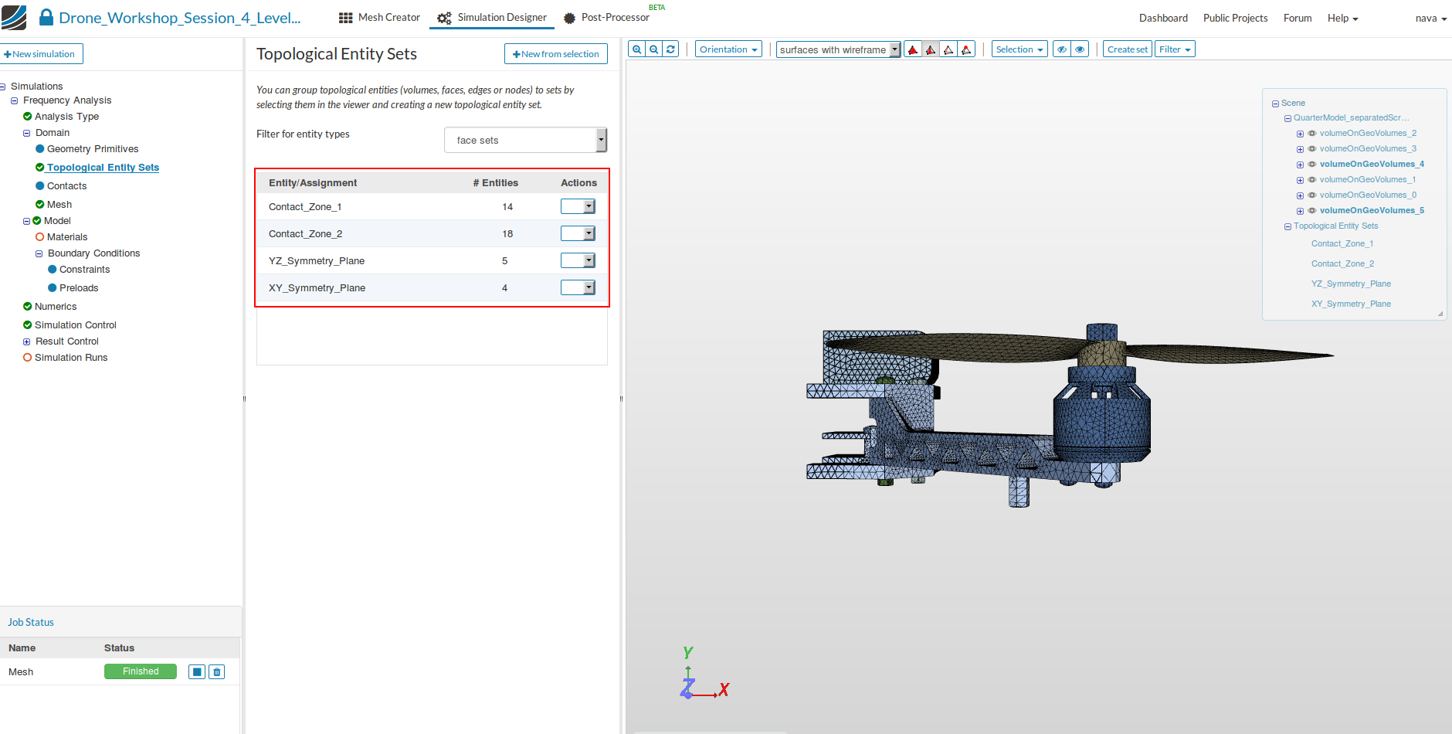Screen dimensions: 1452x734
Task: Click the Create set button
Action: 1127,49
